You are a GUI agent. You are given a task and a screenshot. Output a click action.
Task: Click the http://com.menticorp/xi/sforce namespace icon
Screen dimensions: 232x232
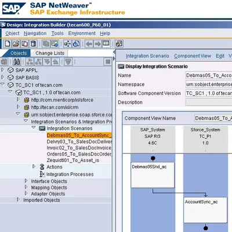coord(27,100)
